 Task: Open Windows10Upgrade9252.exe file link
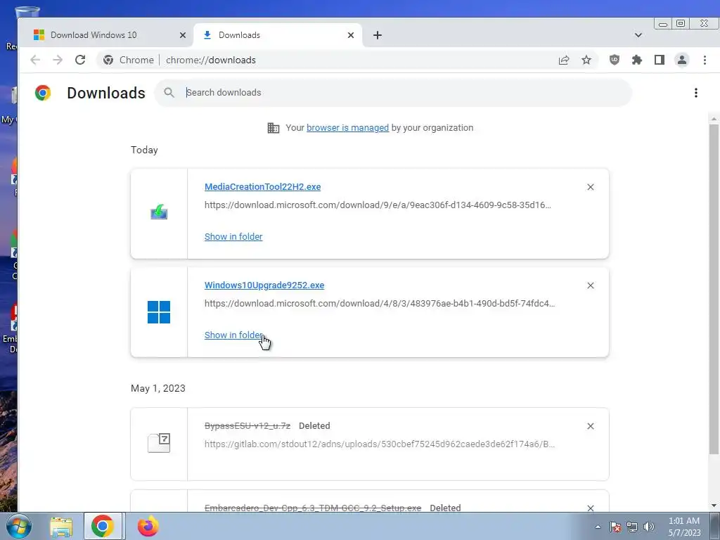click(x=264, y=285)
